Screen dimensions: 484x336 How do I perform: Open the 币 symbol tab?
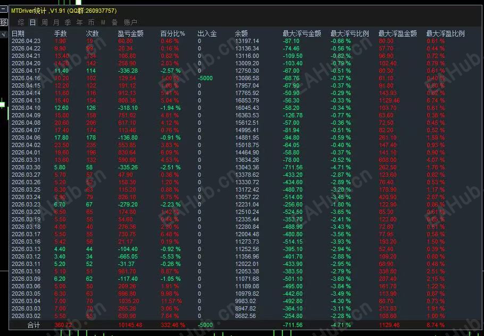click(x=91, y=22)
